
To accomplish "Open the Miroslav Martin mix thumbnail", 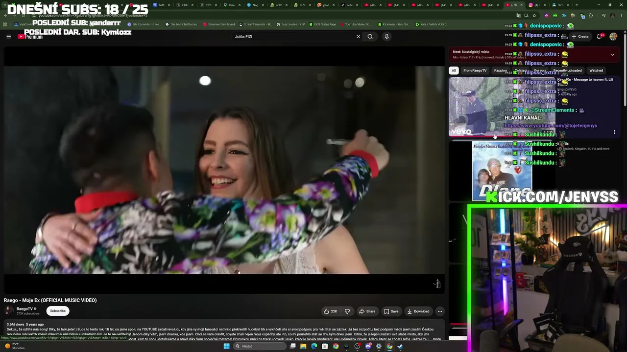I will [x=502, y=171].
